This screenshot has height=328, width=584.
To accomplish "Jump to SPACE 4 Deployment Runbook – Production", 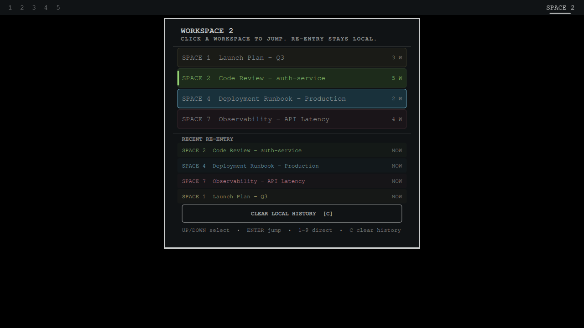I will (292, 99).
